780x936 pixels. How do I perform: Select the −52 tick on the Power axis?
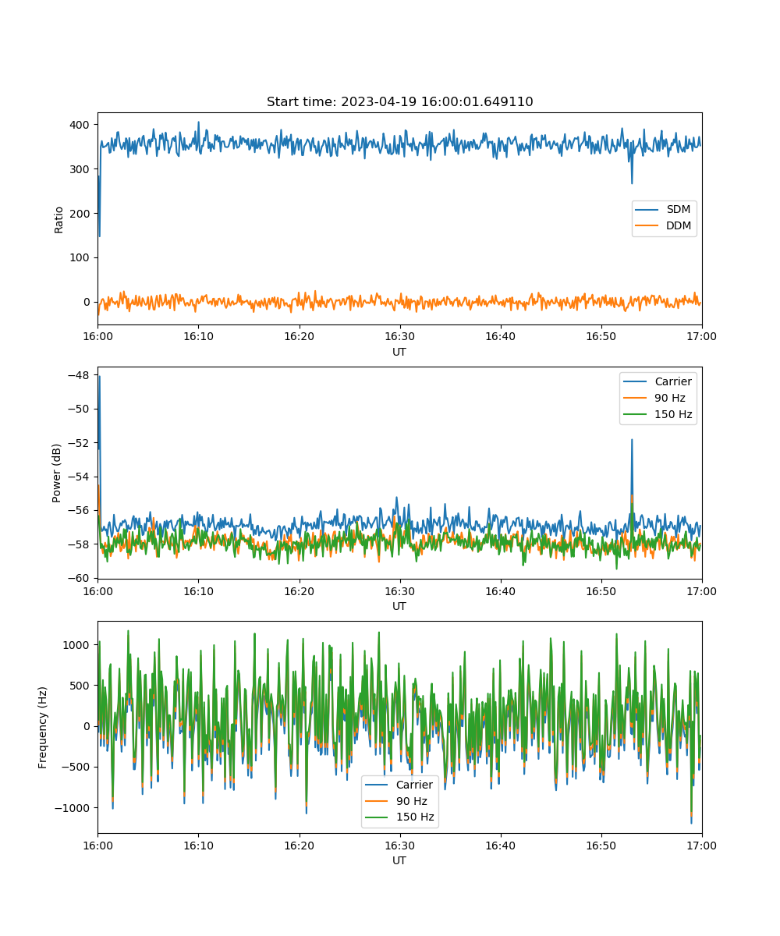pos(80,443)
